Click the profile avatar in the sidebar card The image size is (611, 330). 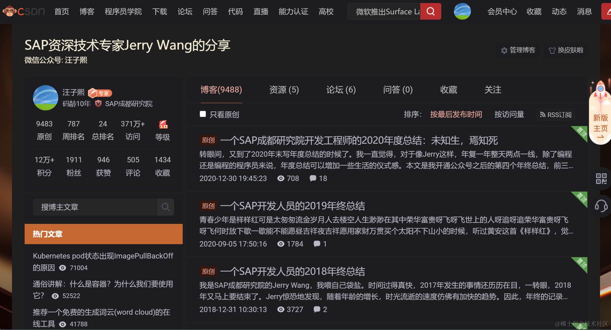click(x=46, y=98)
